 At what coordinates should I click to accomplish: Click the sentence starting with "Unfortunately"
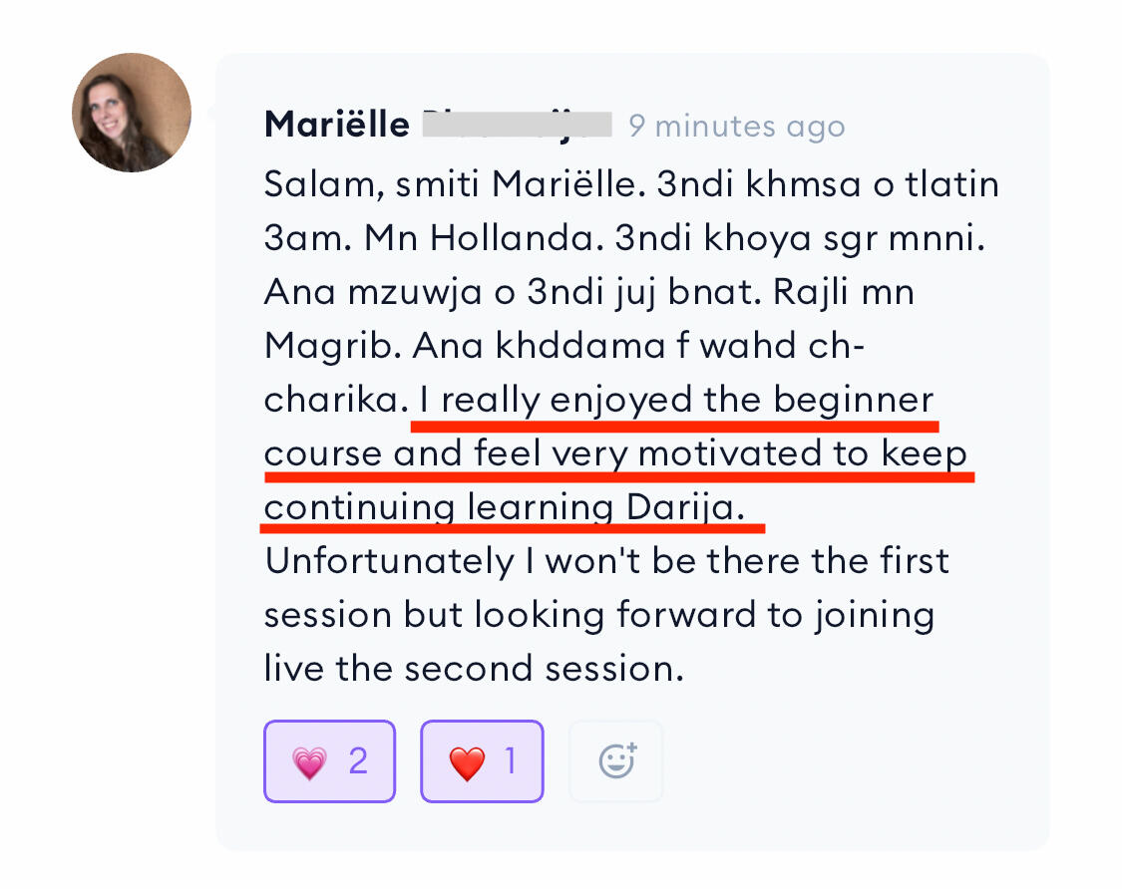coord(605,561)
